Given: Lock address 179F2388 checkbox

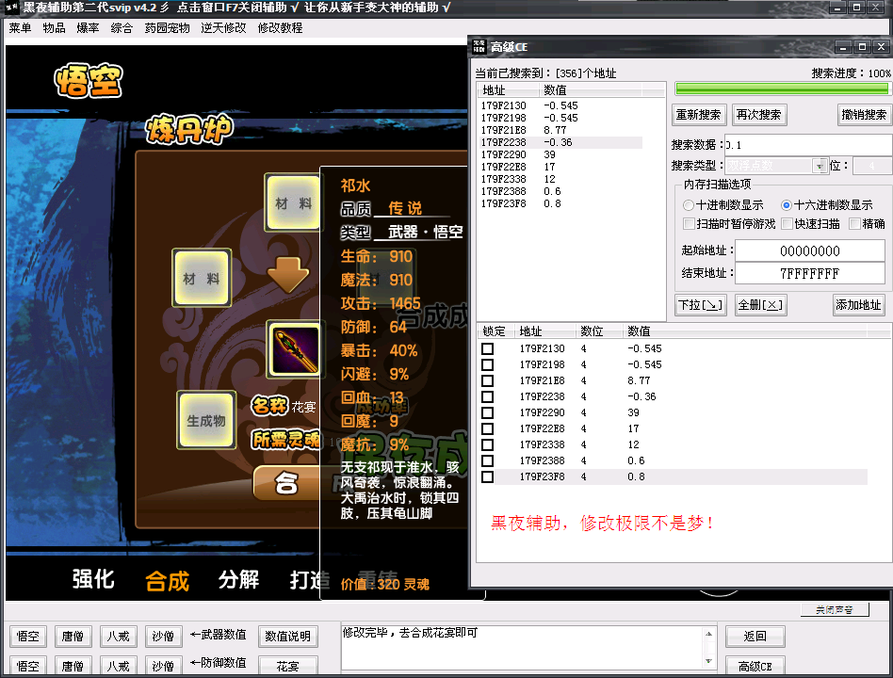Looking at the screenshot, I should [488, 460].
